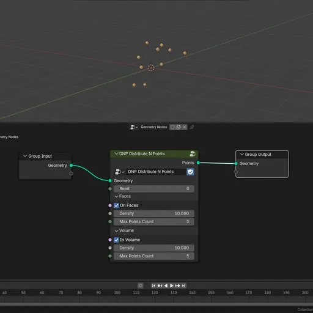Viewport: 313px width, 313px height.
Task: Play animation forward in timeline
Action: click(x=172, y=285)
